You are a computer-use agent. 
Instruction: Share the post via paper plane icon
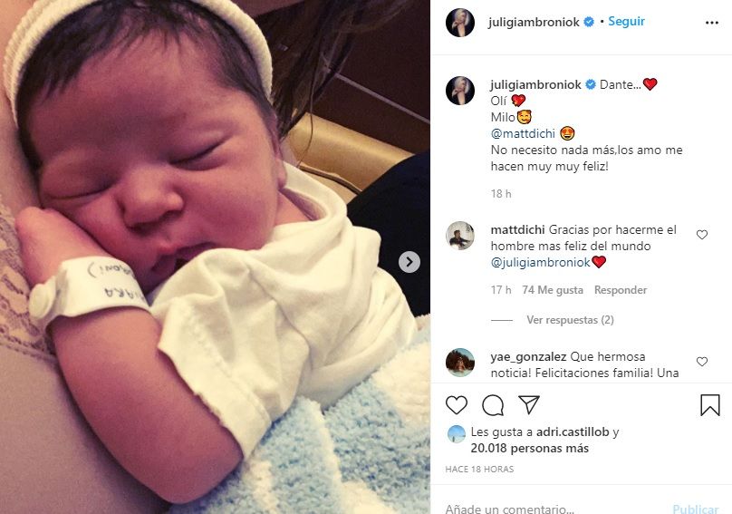pyautogui.click(x=529, y=404)
